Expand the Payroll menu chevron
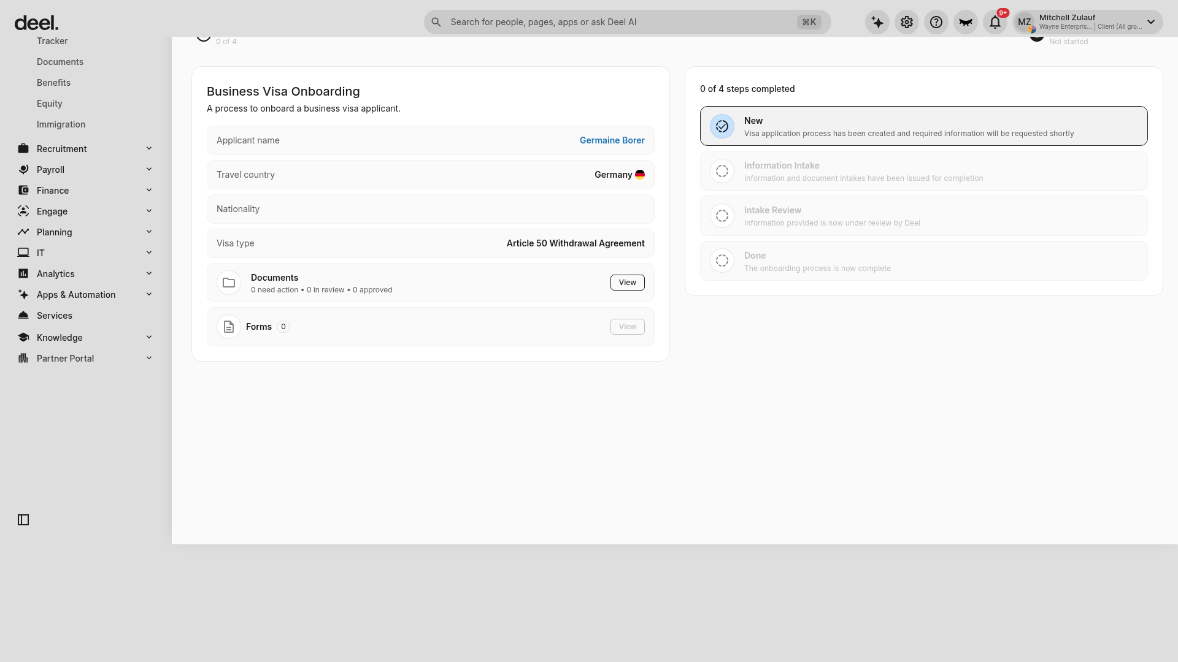 149,169
